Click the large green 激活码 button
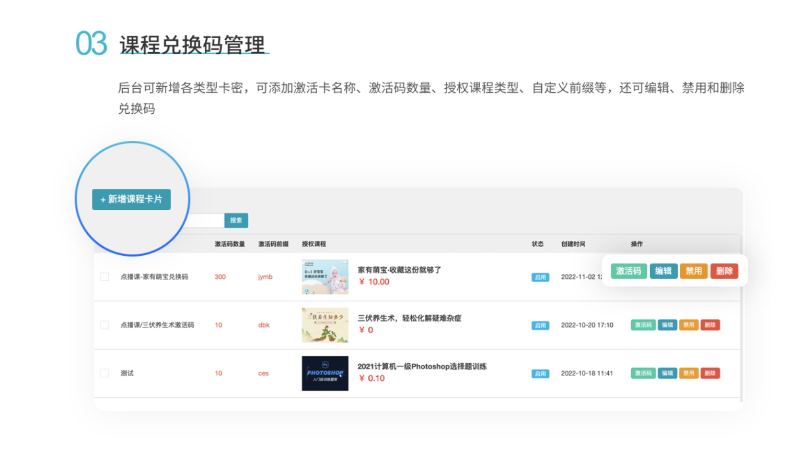Viewport: 800px width, 466px height. (629, 271)
